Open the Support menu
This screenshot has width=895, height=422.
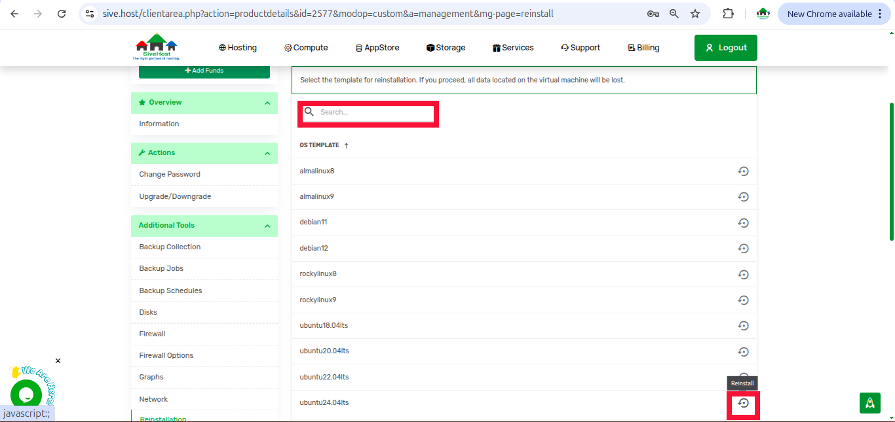pos(581,48)
